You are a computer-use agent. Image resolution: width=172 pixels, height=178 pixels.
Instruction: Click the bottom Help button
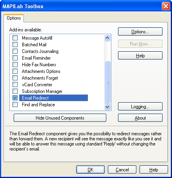tap(154, 170)
